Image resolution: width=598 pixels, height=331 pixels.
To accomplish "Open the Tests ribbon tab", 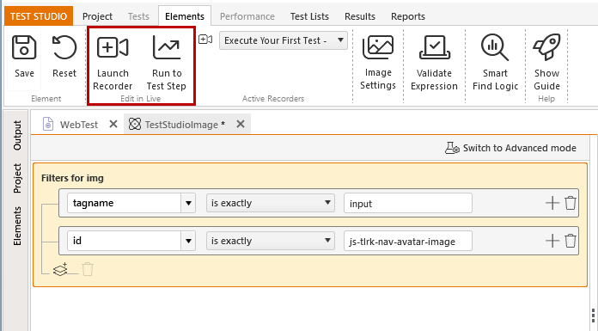I will [x=138, y=16].
